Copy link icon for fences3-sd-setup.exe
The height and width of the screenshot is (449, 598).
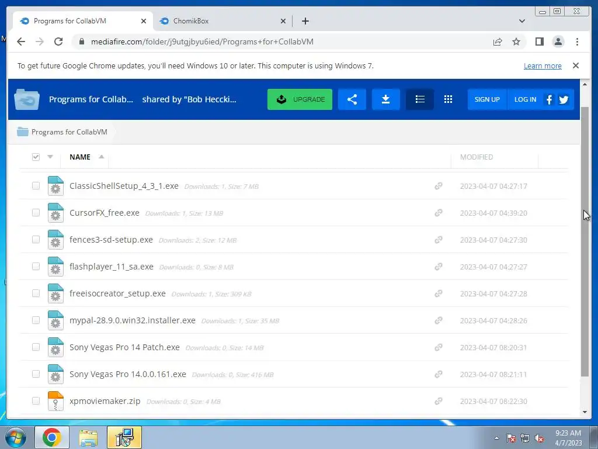point(439,240)
